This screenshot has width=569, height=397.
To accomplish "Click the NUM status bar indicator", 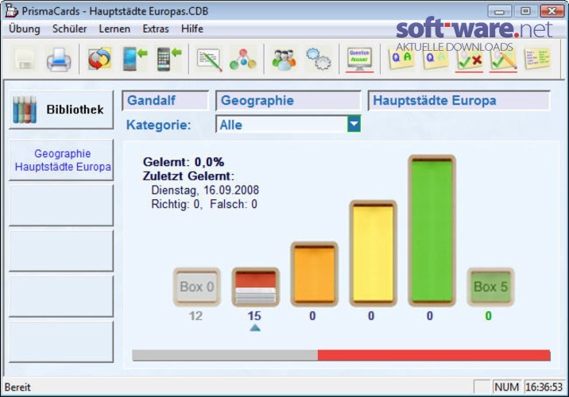I will pos(506,387).
